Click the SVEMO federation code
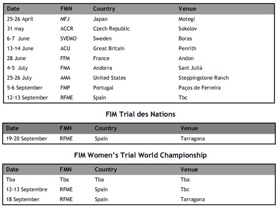 pyautogui.click(x=68, y=38)
